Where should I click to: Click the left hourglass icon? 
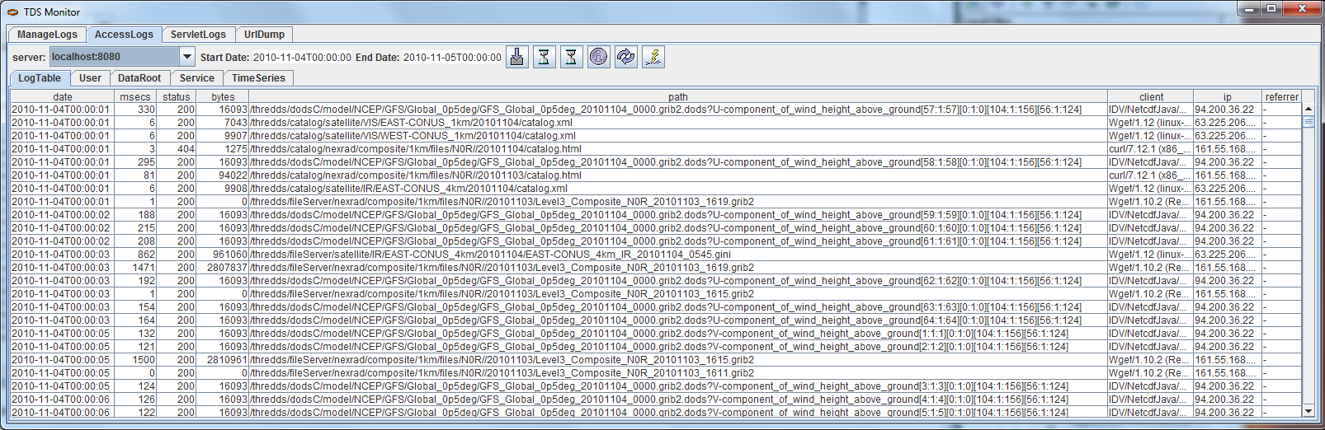(x=545, y=57)
